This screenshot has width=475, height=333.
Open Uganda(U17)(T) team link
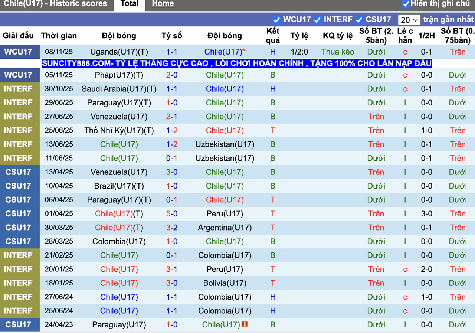click(x=119, y=52)
